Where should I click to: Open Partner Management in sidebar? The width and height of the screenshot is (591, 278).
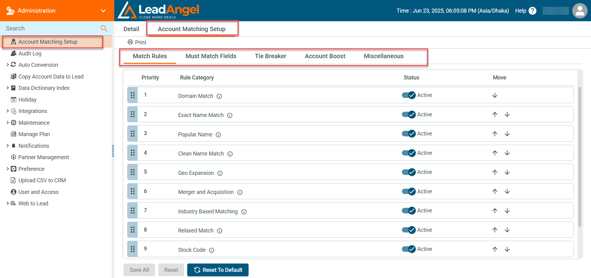pos(43,157)
